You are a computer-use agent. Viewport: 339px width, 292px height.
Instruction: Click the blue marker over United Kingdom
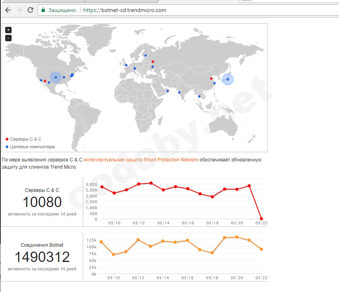[x=126, y=65]
